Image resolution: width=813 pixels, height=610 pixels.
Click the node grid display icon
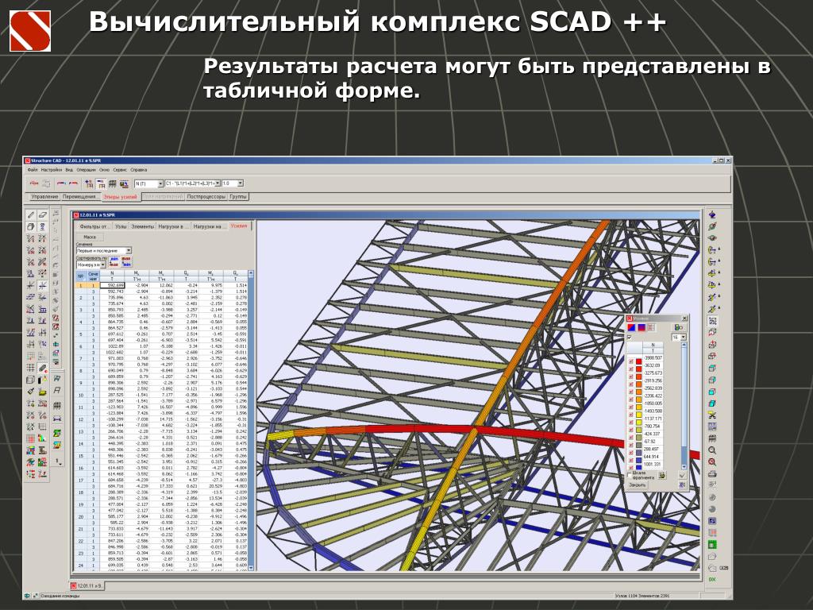tap(31, 367)
